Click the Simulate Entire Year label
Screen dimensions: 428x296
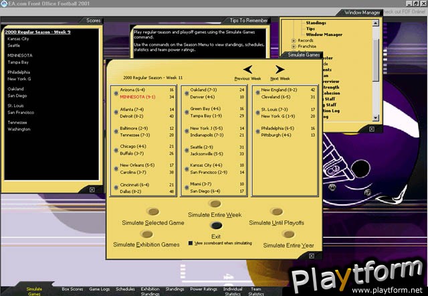[x=288, y=245]
